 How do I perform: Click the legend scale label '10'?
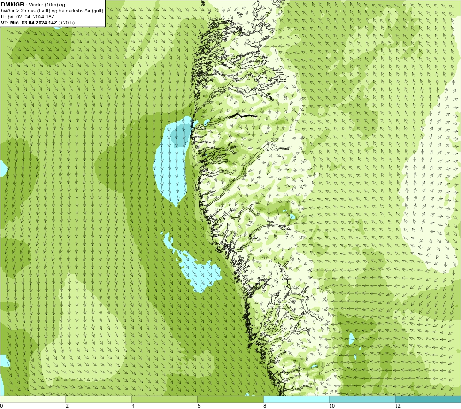(x=331, y=406)
